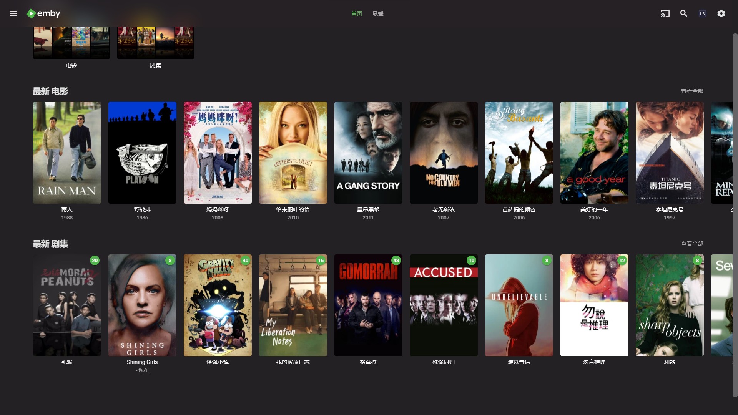This screenshot has width=738, height=415.
Task: Open the Cast to device icon
Action: pyautogui.click(x=665, y=14)
